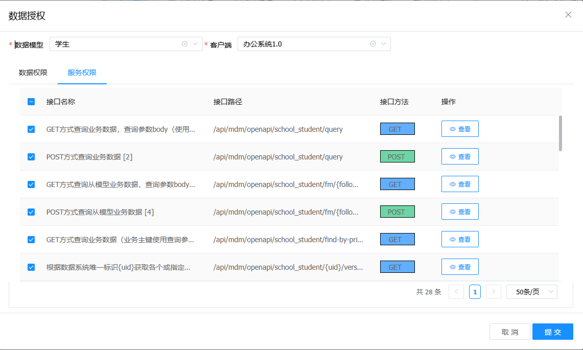Image resolution: width=583 pixels, height=350 pixels.
Task: Select the 服务权限 tab
Action: (x=82, y=73)
